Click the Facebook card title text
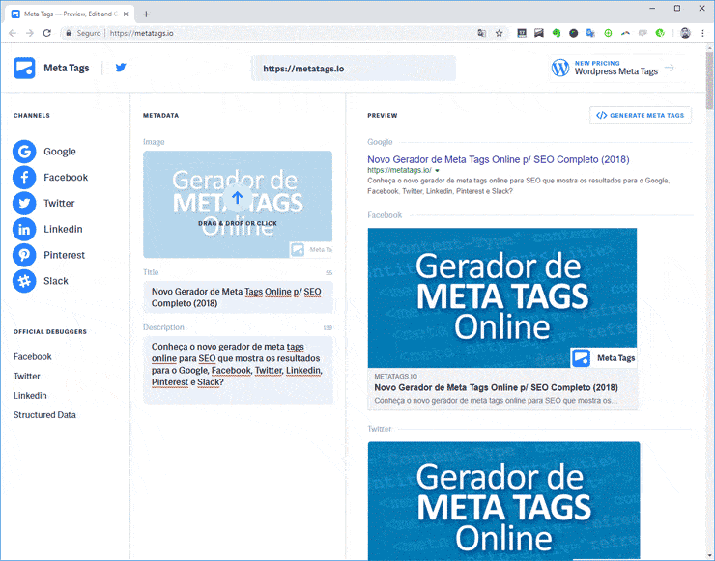The image size is (715, 561). coord(496,388)
